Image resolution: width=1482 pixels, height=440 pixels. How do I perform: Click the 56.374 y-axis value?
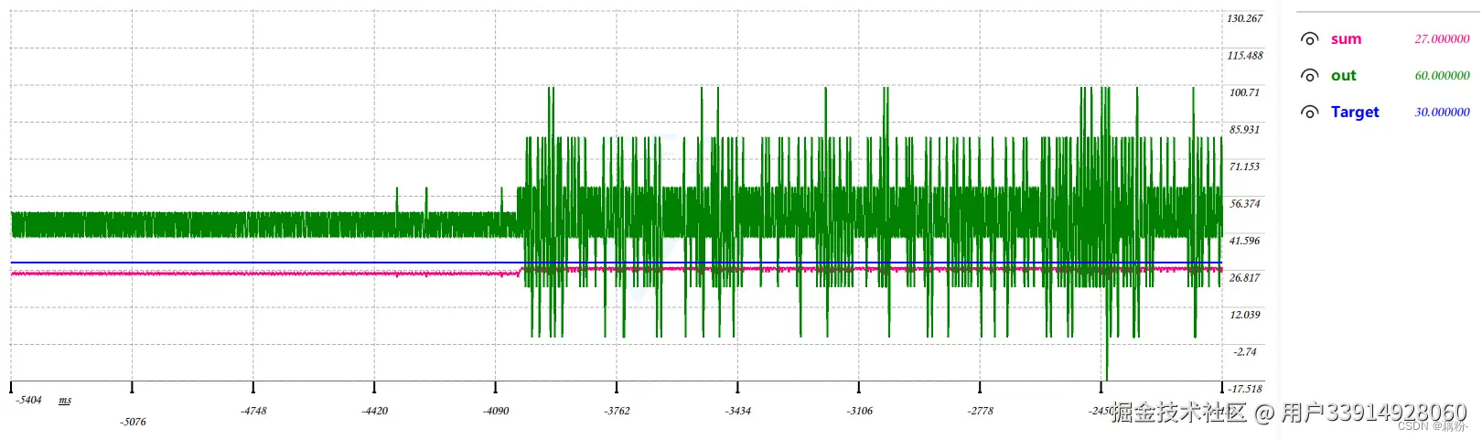pyautogui.click(x=1244, y=204)
